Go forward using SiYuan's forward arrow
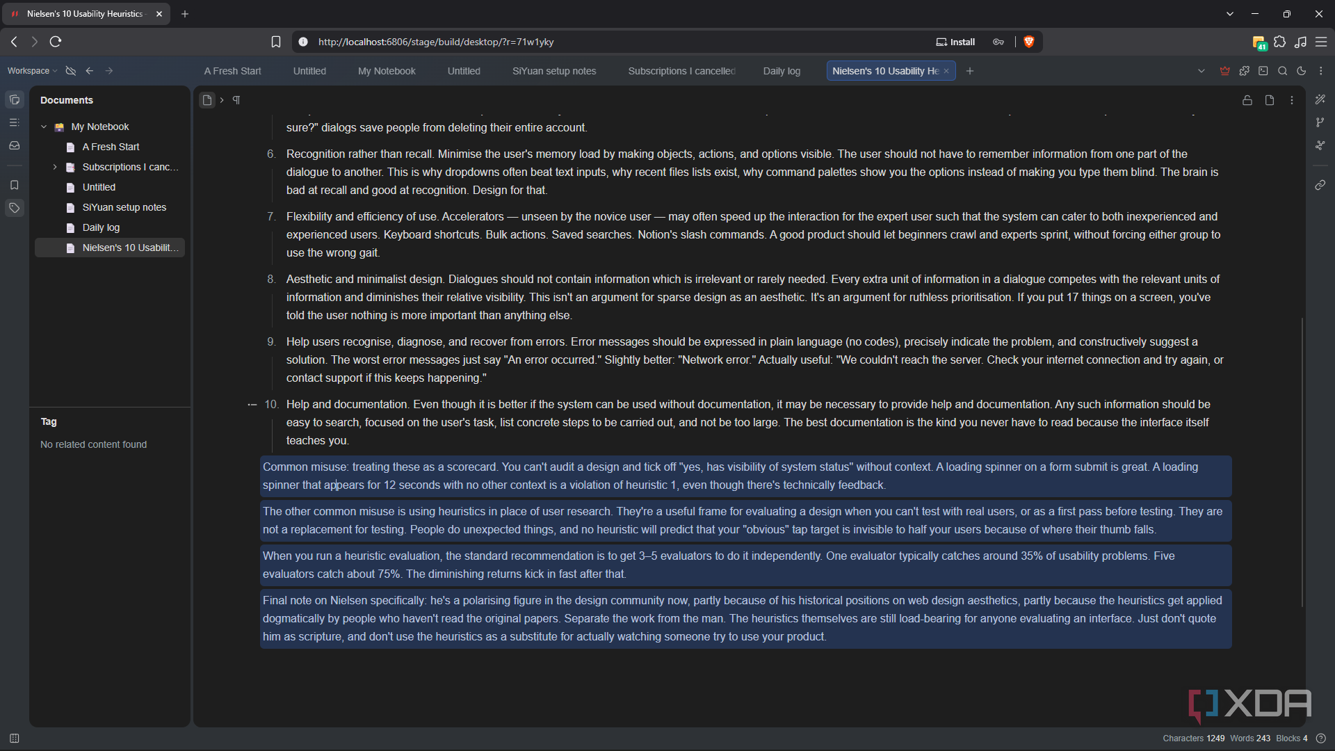1335x751 pixels. tap(109, 71)
